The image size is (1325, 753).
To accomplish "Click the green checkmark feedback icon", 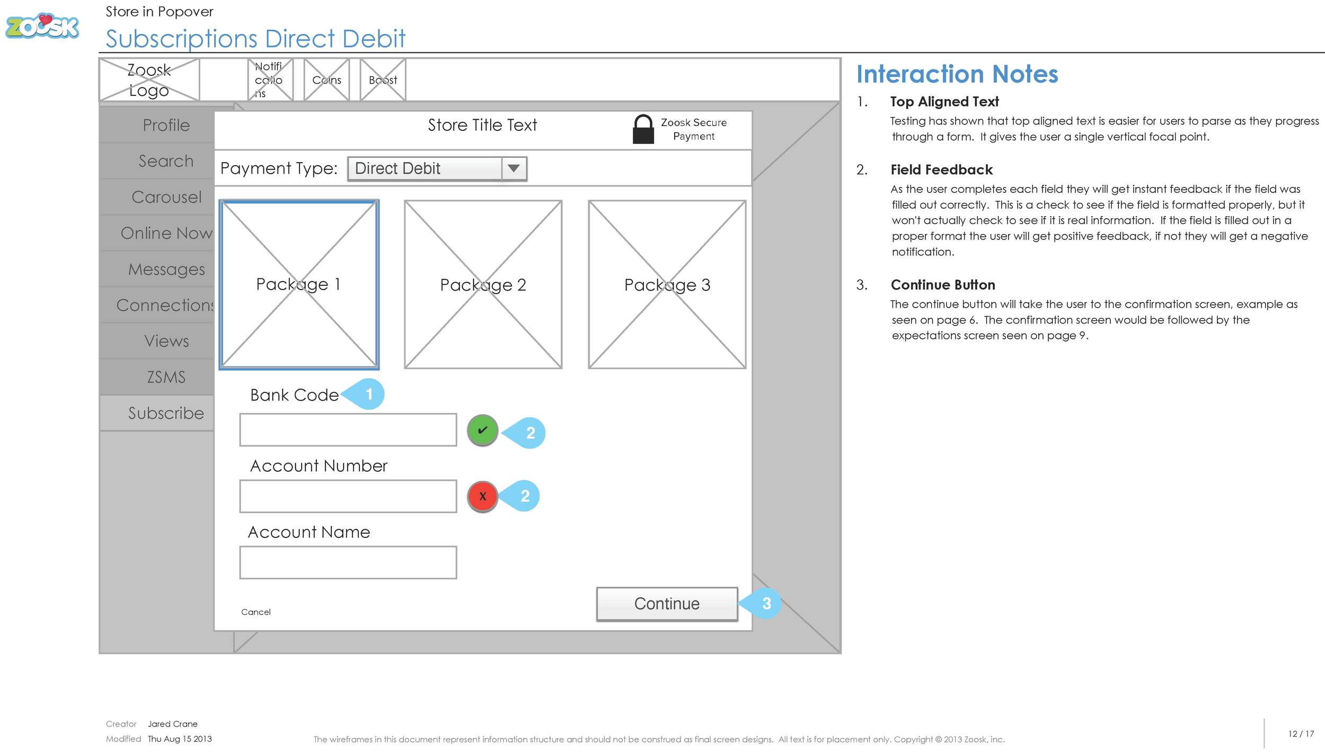I will point(482,430).
